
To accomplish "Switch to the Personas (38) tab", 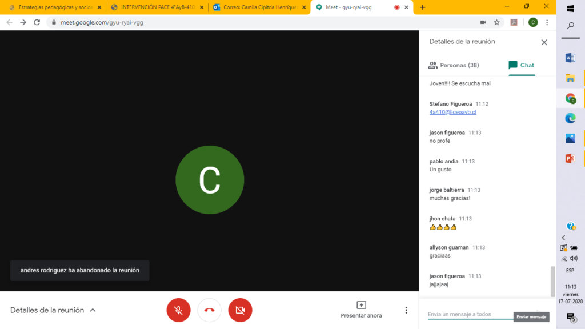I will (x=454, y=65).
